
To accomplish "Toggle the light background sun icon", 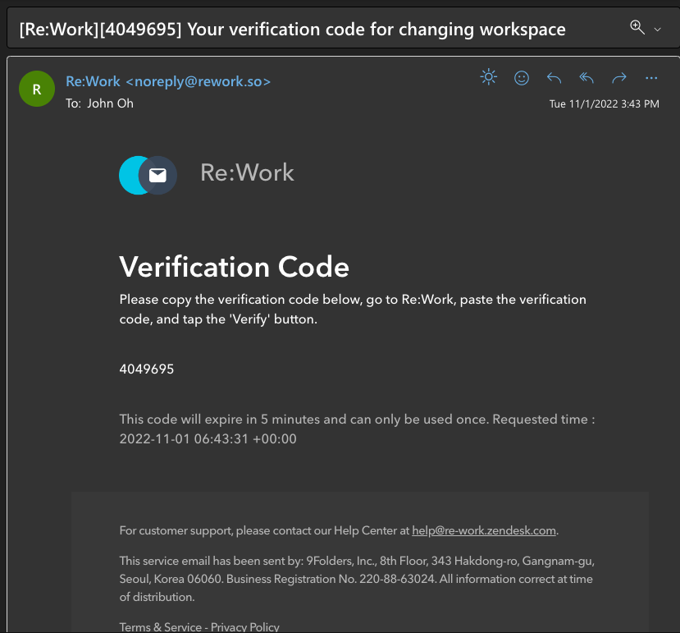I will pyautogui.click(x=489, y=77).
